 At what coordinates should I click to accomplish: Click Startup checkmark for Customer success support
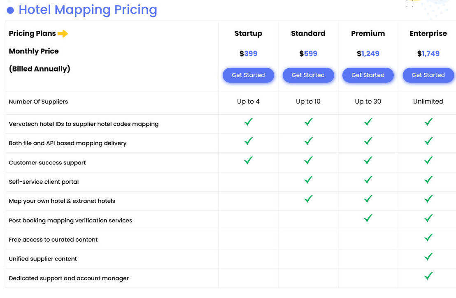coord(248,160)
